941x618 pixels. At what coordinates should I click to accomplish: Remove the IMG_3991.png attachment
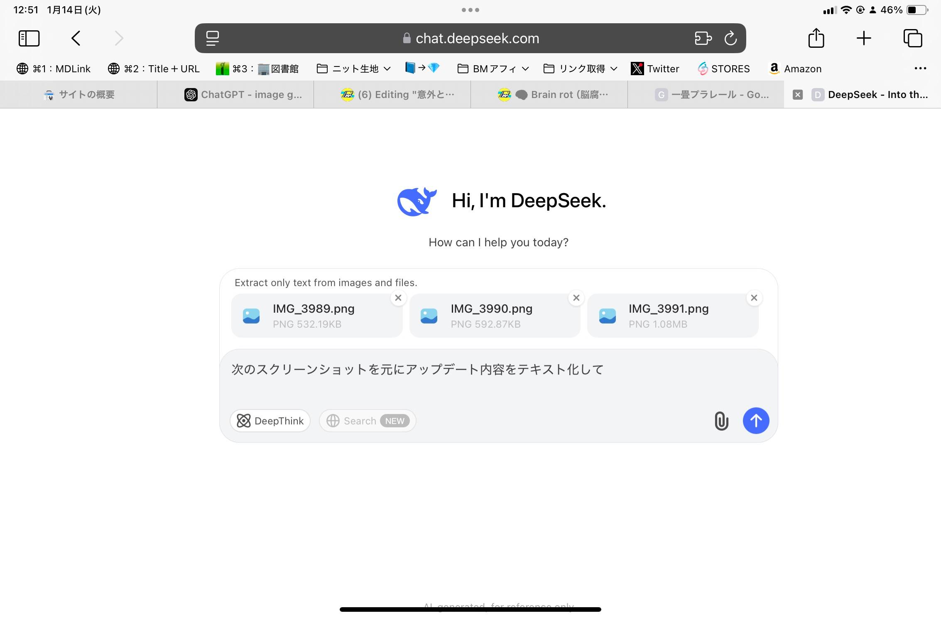[754, 298]
